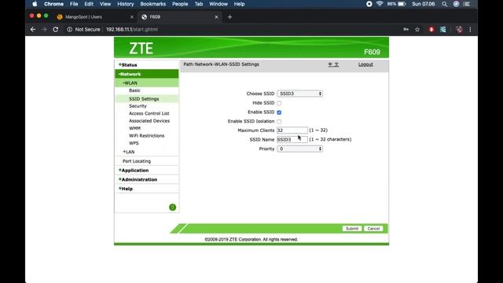Open the WiFi Restrictions page

click(x=147, y=136)
